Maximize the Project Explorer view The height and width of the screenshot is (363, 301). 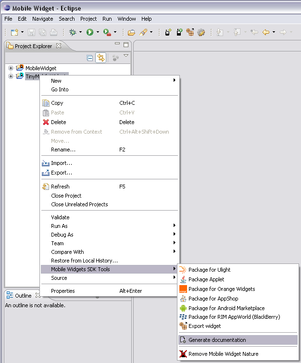coord(126,45)
